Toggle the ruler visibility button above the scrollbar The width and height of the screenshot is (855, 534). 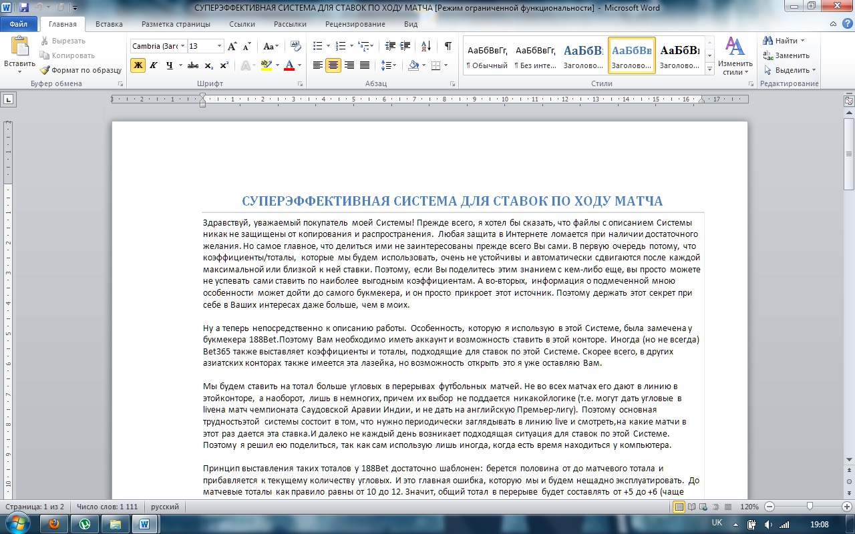[849, 100]
